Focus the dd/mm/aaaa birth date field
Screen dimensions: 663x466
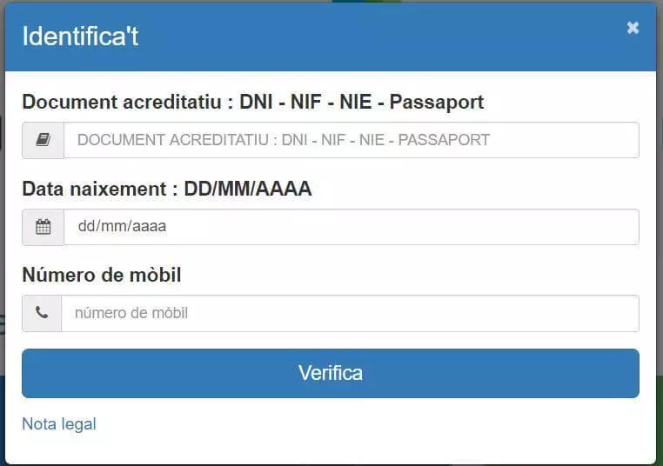(352, 227)
